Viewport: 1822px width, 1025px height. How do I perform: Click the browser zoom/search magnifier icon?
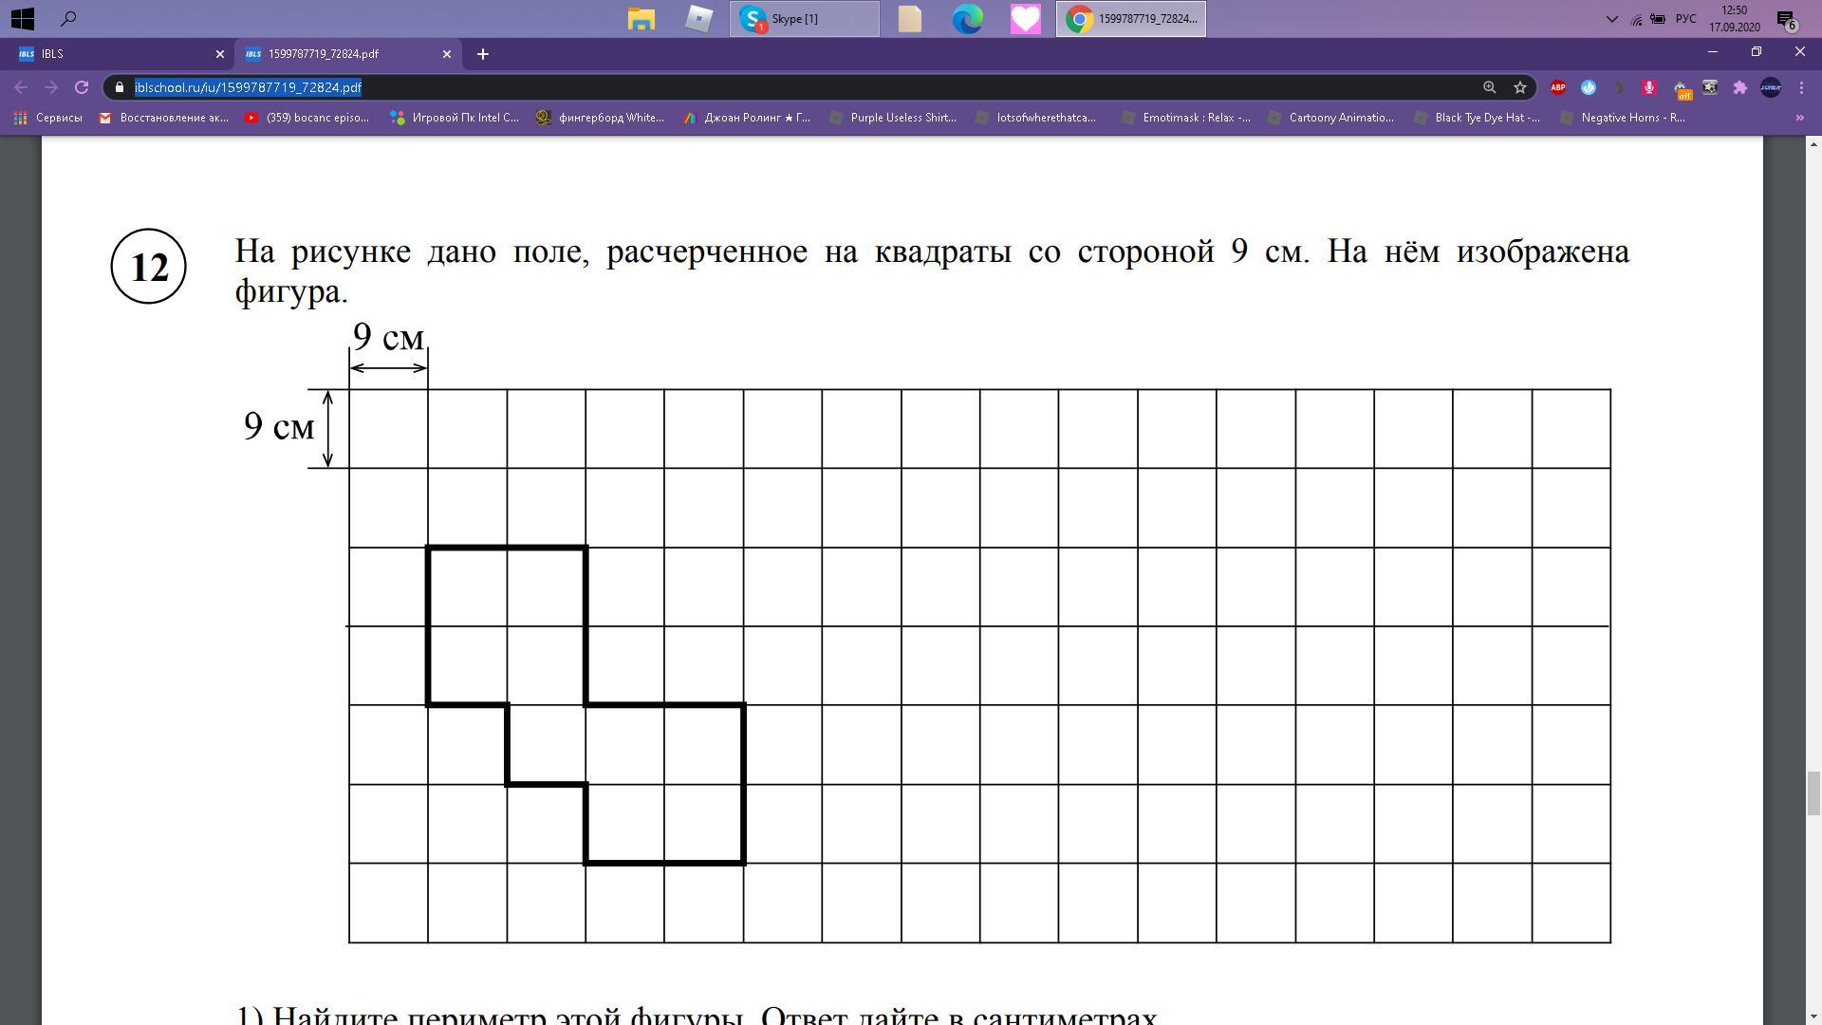(1491, 86)
